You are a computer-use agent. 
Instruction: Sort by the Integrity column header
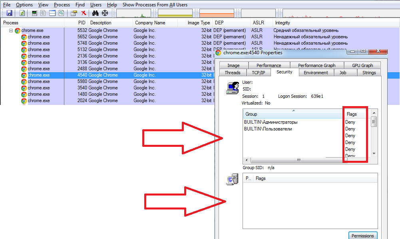(336, 23)
